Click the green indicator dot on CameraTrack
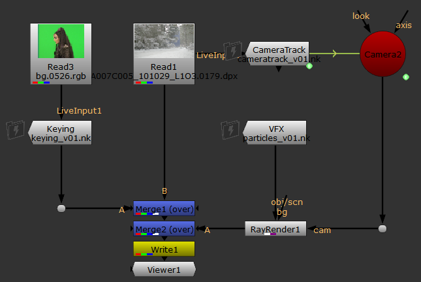Screen dimensions: 421x282 coord(309,66)
